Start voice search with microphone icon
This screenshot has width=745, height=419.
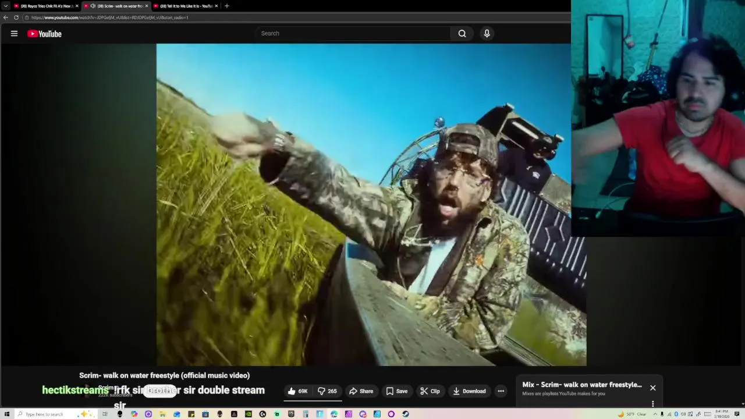[x=487, y=33]
